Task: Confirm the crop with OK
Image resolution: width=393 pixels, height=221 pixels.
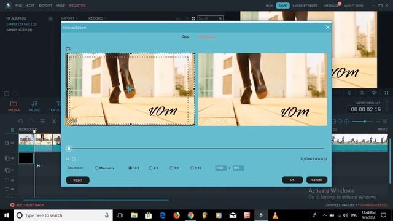Action: click(292, 180)
